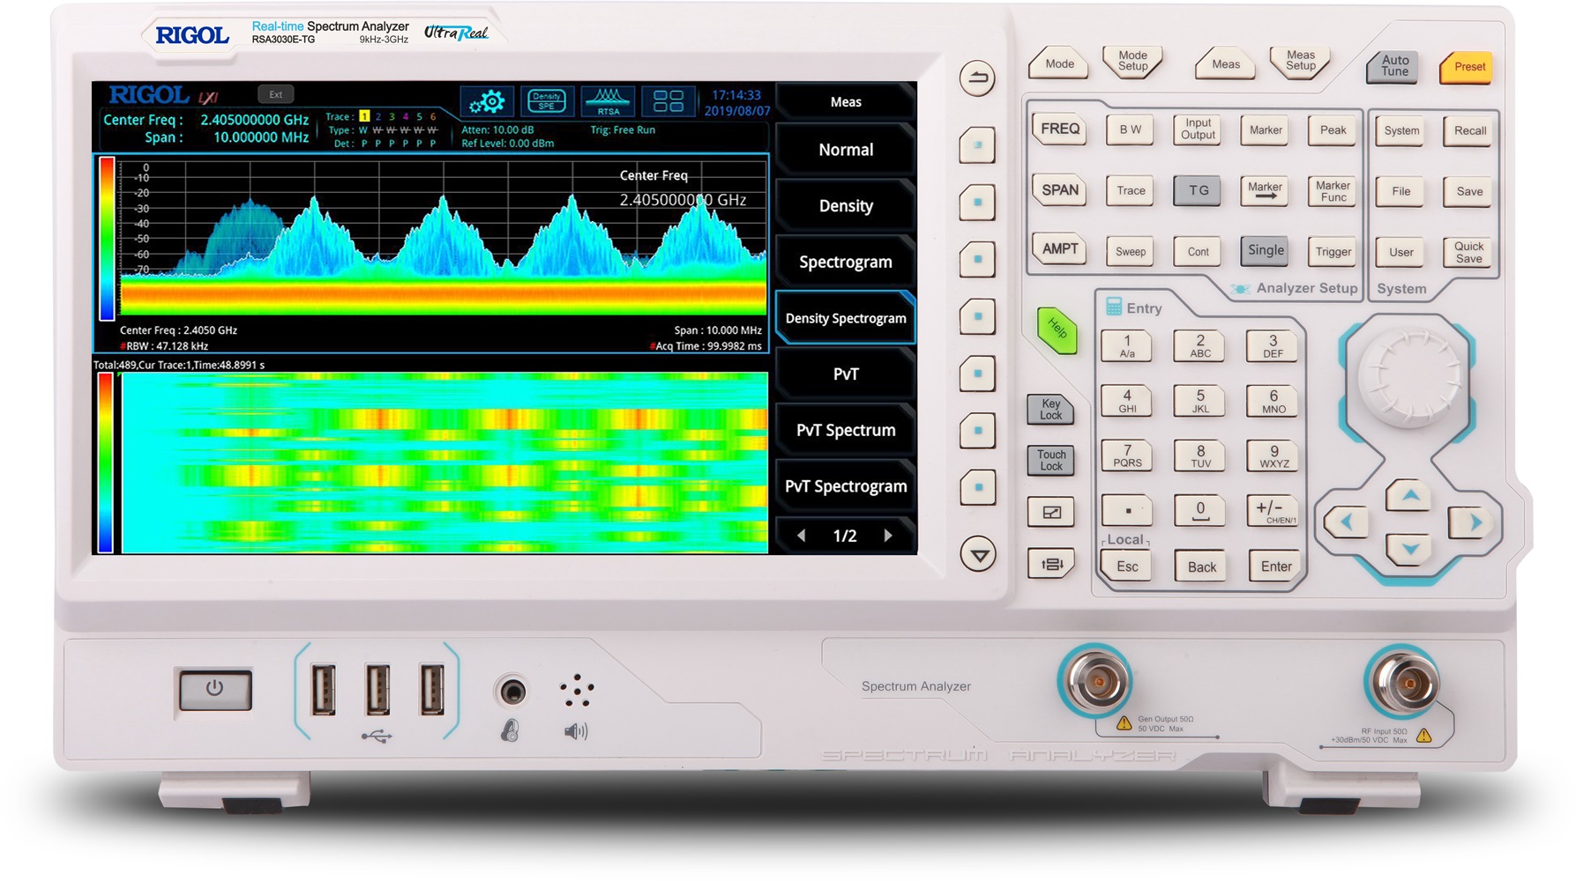Go to next softkey page with right arrow
The width and height of the screenshot is (1576, 881).
[x=890, y=535]
